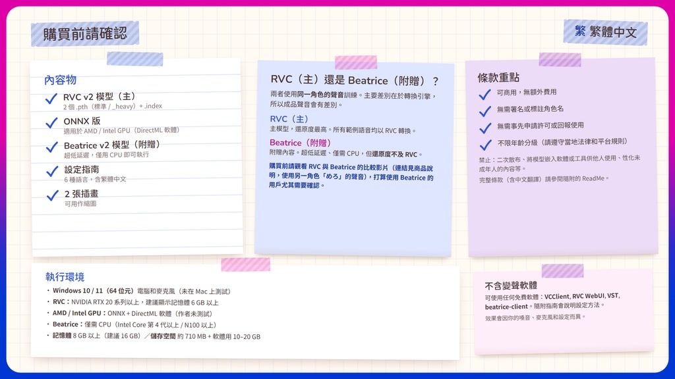Select the RVC v2 模型（主）item text
The image size is (675, 379).
tap(100, 96)
